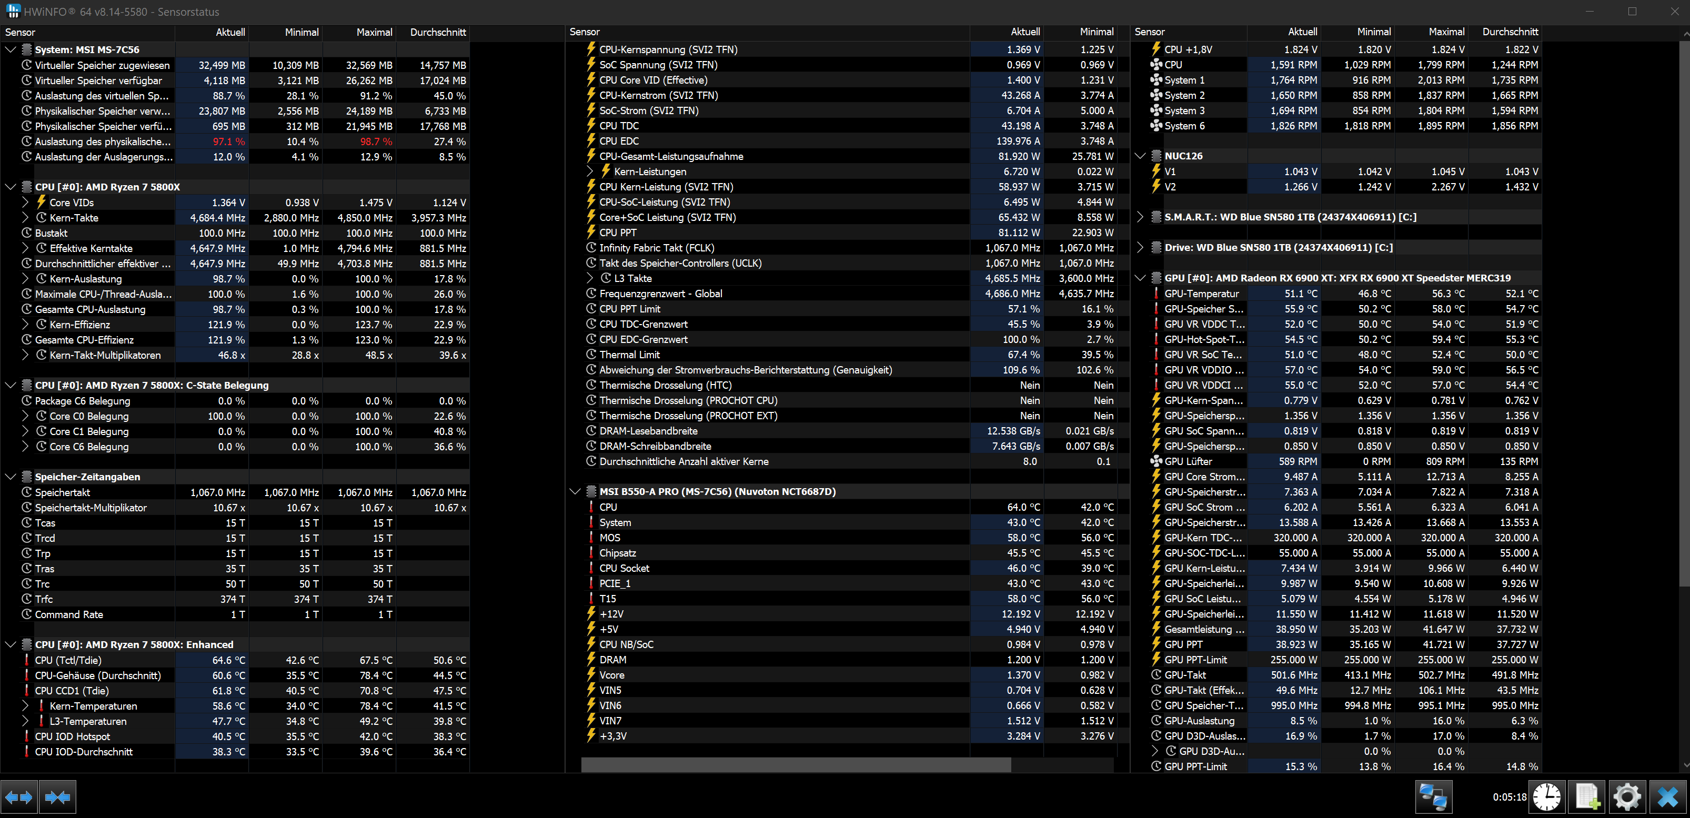Click the Durchschnitt column header in the right panel
This screenshot has width=1690, height=818.
click(1510, 32)
